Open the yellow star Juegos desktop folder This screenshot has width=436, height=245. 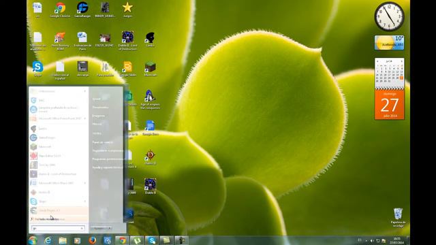[x=127, y=10]
